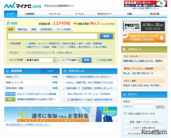The width and height of the screenshot is (171, 138).
Task: Open the 業種を選択 industry dropdown
Action: [x=41, y=60]
